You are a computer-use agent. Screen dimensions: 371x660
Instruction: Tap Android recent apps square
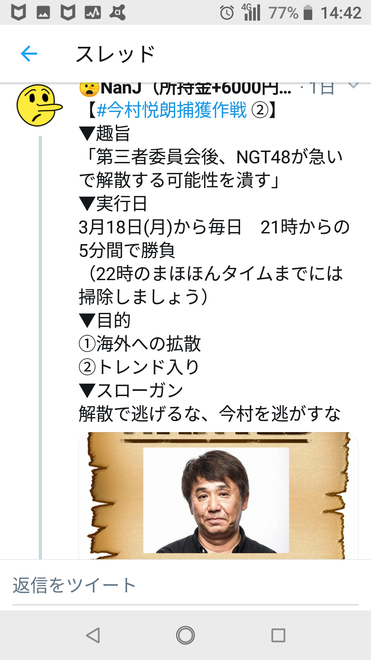tap(278, 635)
